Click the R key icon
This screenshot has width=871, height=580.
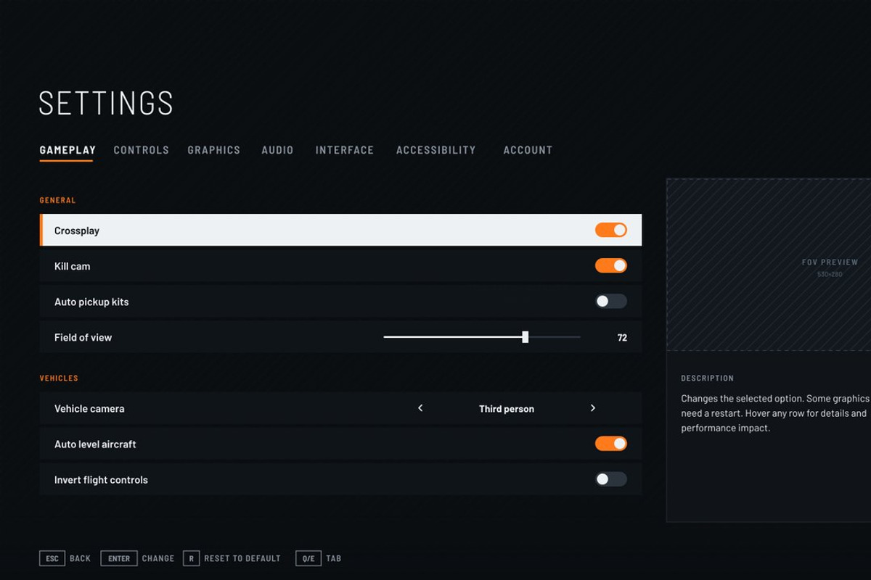coord(192,558)
